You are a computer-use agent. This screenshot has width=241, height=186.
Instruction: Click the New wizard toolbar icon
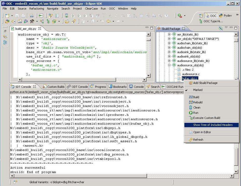point(7,16)
